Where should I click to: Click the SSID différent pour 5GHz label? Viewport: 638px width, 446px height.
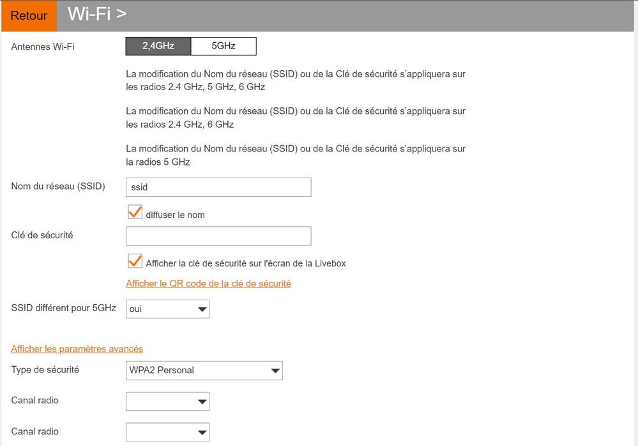(x=63, y=307)
